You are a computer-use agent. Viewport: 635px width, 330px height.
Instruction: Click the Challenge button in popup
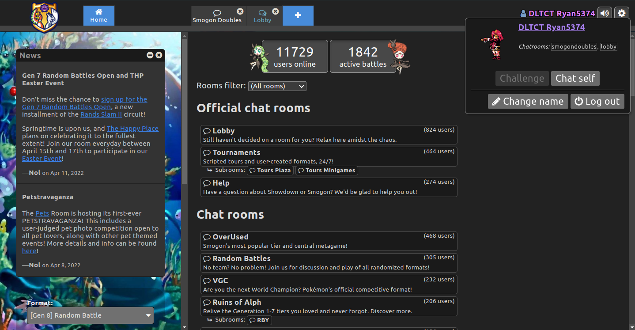pos(522,78)
